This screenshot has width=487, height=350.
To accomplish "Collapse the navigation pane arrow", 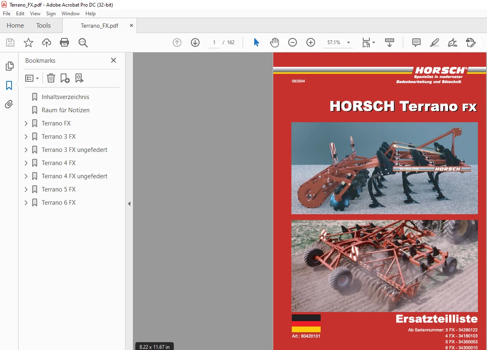I will tap(129, 204).
